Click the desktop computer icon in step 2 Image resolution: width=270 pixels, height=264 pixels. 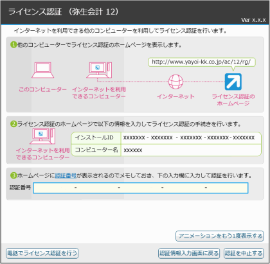(x=42, y=136)
